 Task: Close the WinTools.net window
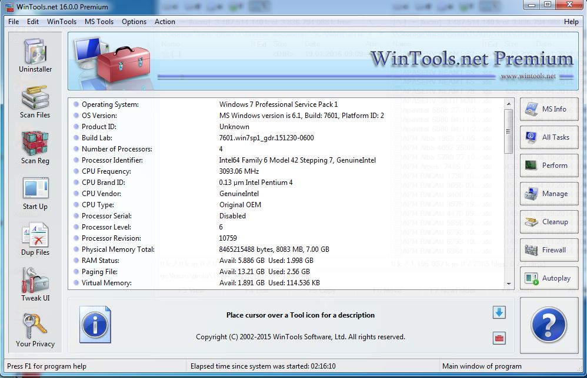coord(569,5)
